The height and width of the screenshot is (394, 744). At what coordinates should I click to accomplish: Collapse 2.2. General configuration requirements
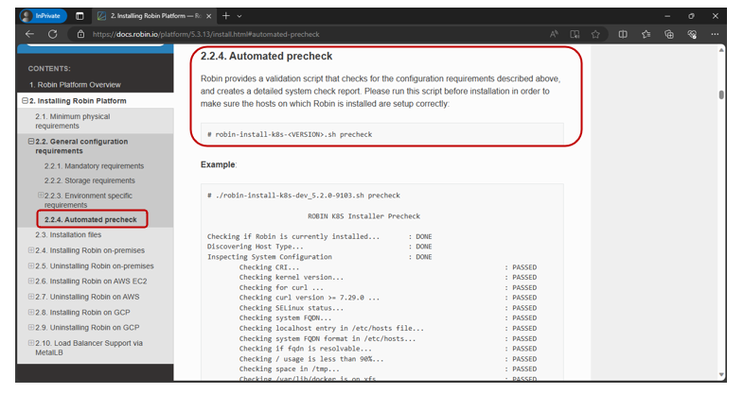[31, 141]
